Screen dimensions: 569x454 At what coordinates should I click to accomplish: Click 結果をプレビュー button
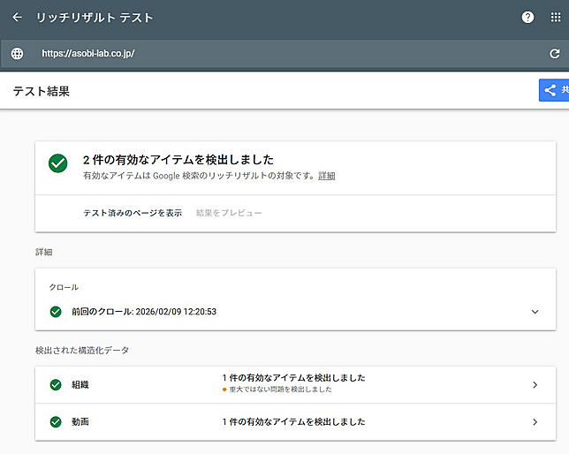coord(229,213)
